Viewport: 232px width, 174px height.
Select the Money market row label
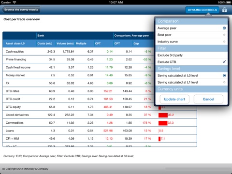(15, 75)
